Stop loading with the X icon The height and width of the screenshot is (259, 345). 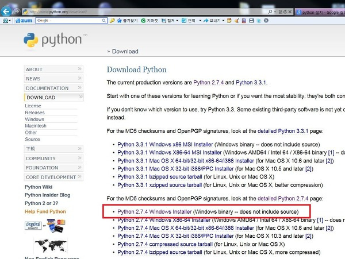290,11
